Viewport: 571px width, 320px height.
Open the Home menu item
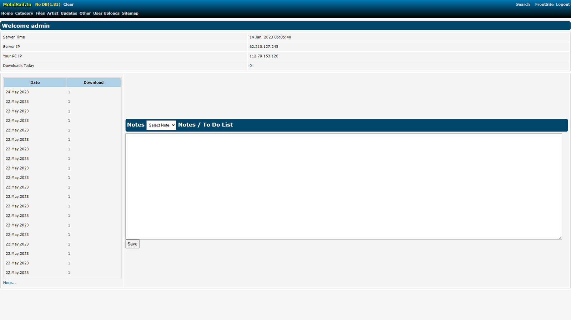click(7, 13)
